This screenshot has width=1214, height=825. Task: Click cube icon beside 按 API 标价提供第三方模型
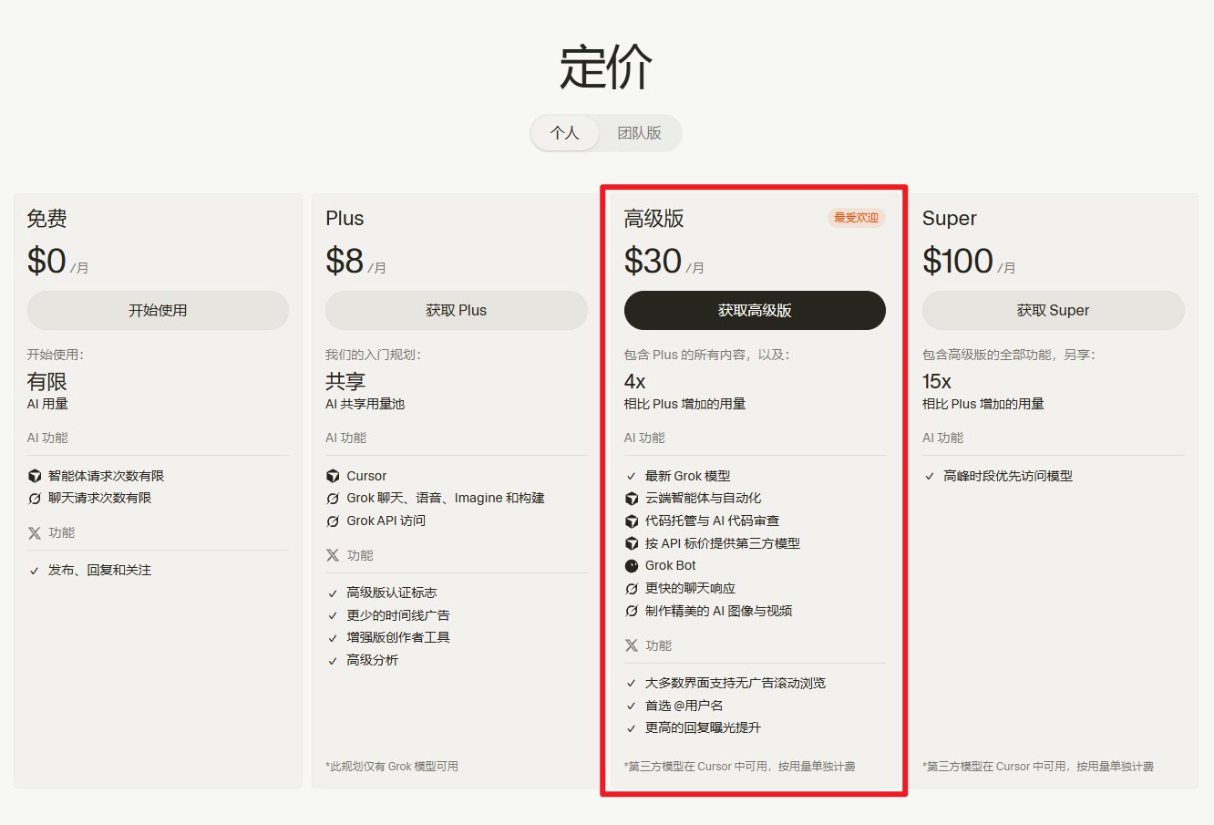coord(632,543)
